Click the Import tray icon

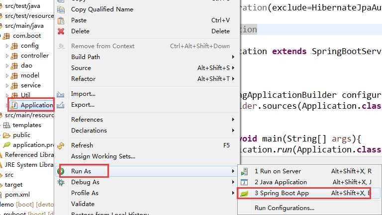point(60,94)
